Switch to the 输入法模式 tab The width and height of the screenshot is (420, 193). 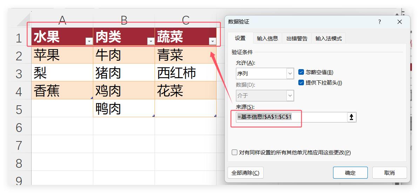pyautogui.click(x=328, y=39)
